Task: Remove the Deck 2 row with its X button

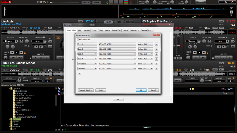Action: pyautogui.click(x=156, y=49)
